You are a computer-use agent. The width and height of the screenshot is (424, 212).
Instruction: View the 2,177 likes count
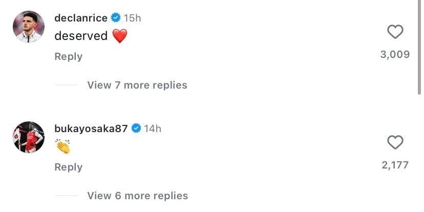click(395, 165)
